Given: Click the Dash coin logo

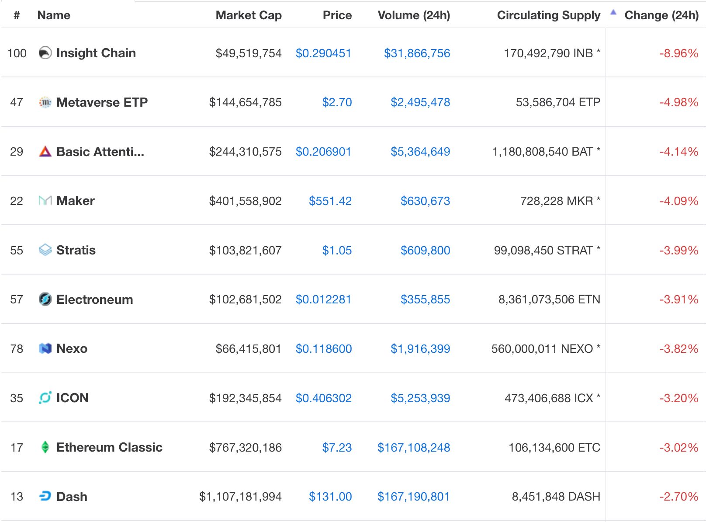Looking at the screenshot, I should coord(45,496).
